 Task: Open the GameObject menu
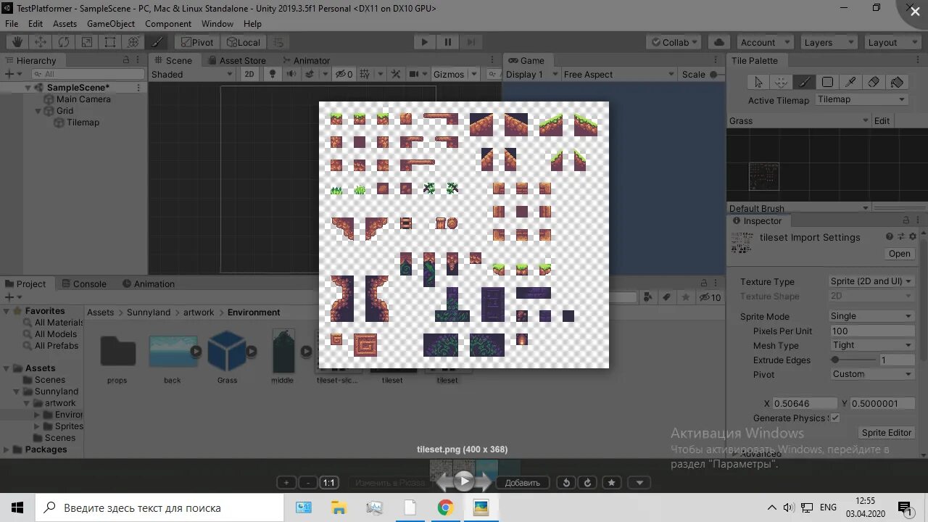111,23
